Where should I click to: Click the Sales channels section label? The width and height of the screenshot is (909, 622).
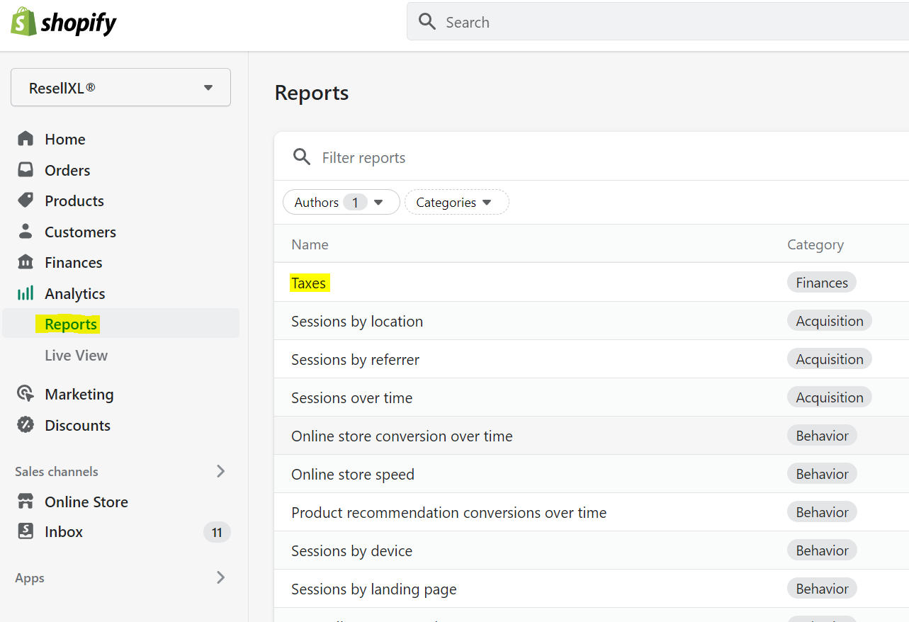tap(57, 472)
